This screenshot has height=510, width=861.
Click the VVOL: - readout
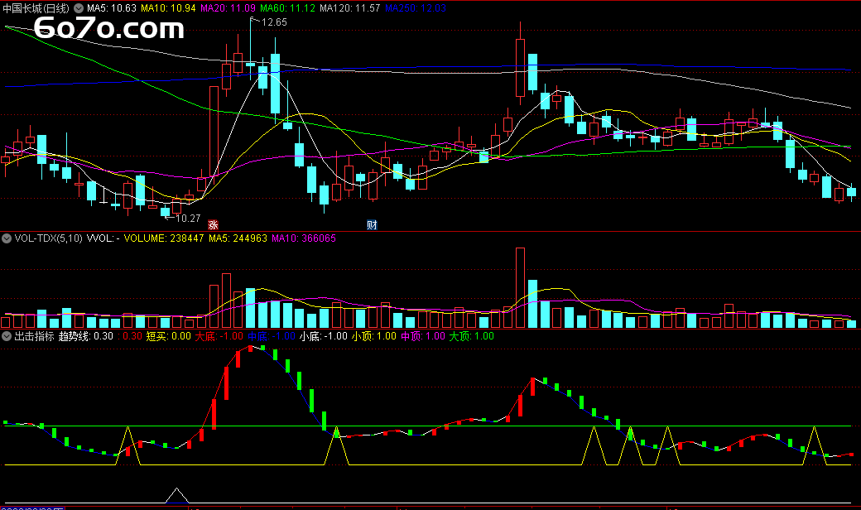(x=103, y=238)
